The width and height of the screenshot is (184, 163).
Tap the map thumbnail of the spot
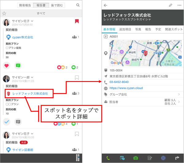[146, 53]
